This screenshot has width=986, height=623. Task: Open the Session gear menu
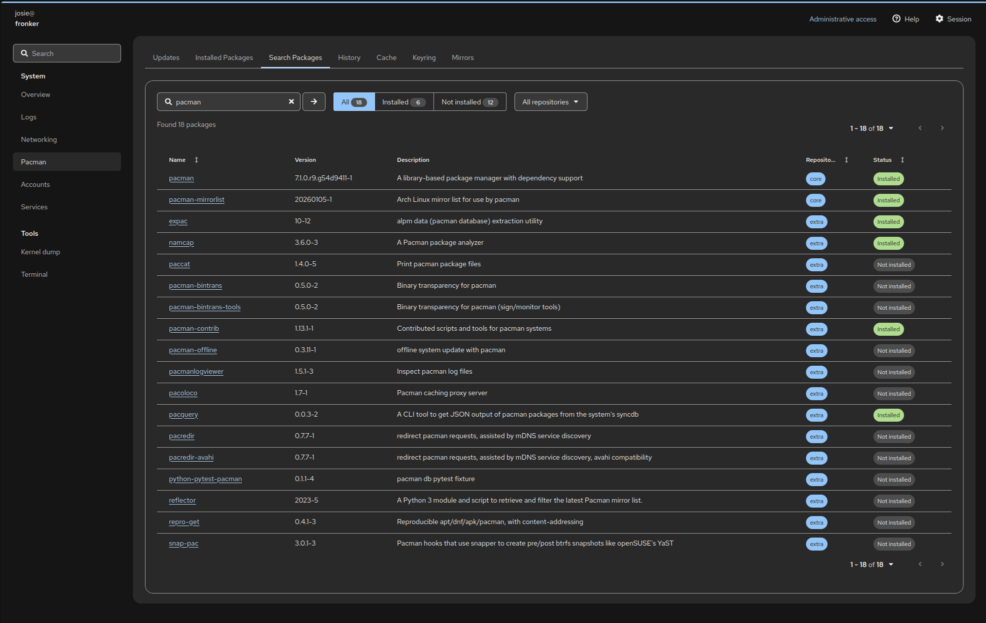(953, 19)
